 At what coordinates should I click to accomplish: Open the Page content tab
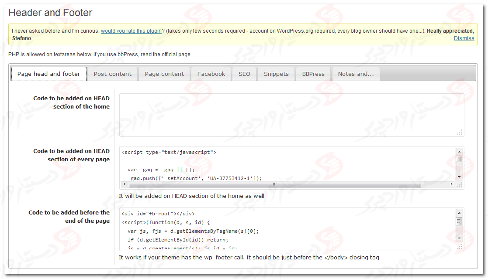[164, 74]
